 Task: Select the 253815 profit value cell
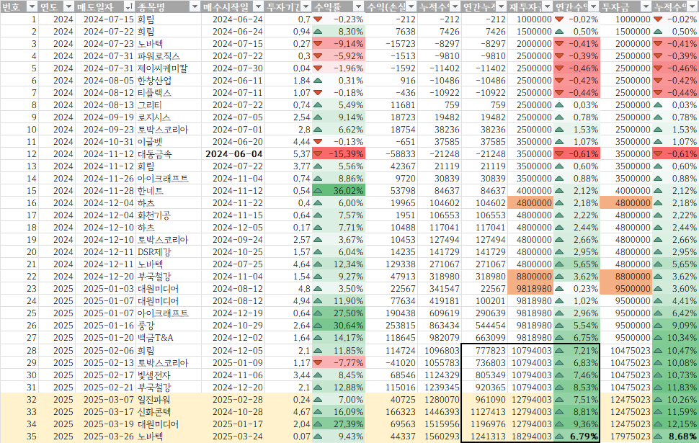(x=391, y=326)
